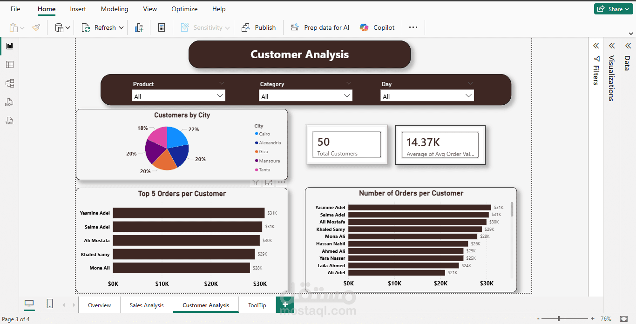Open the Overview page tab

coord(99,305)
